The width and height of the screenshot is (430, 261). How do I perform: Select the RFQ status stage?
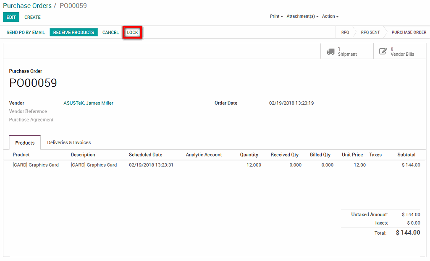click(x=345, y=32)
